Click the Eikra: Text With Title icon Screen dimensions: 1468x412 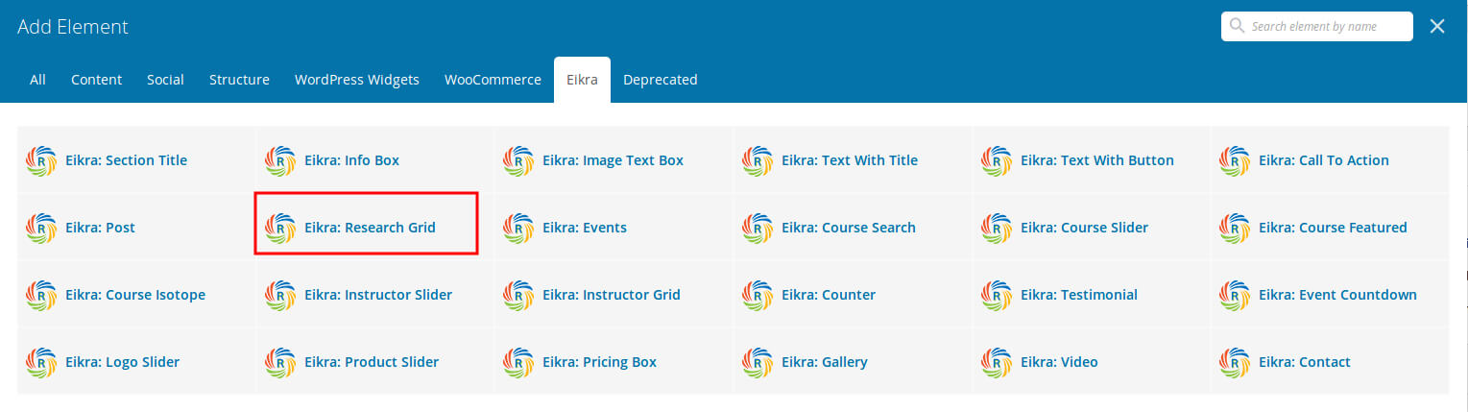758,160
